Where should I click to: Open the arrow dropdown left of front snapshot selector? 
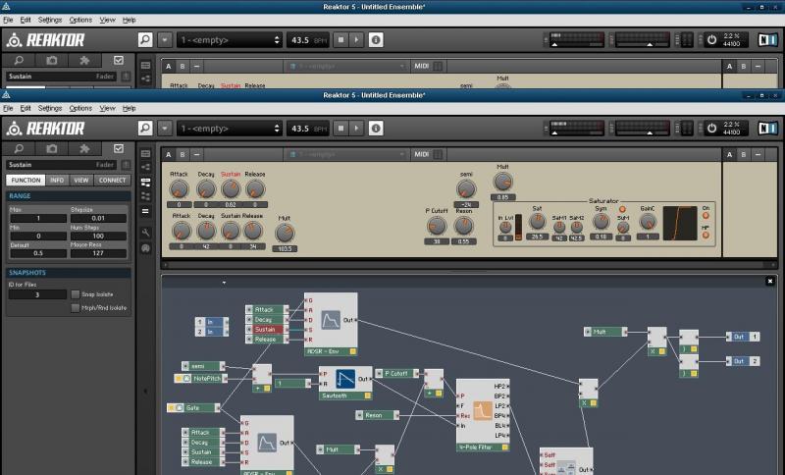tap(165, 129)
